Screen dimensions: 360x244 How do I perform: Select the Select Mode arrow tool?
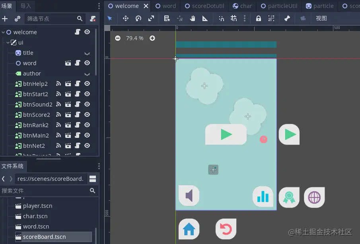click(110, 18)
